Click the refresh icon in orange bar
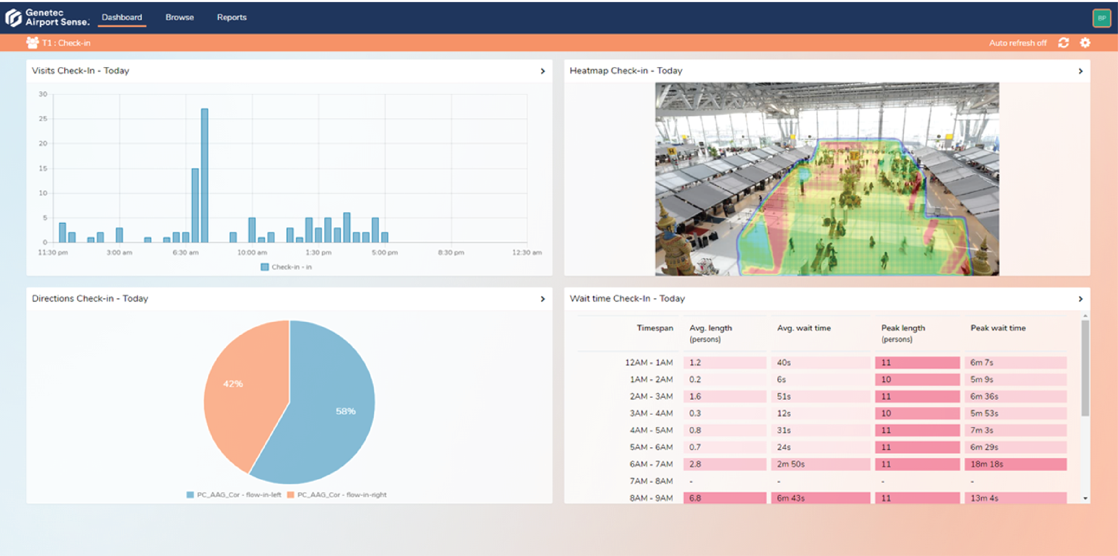Screen dimensions: 1118x556 click(x=1063, y=43)
